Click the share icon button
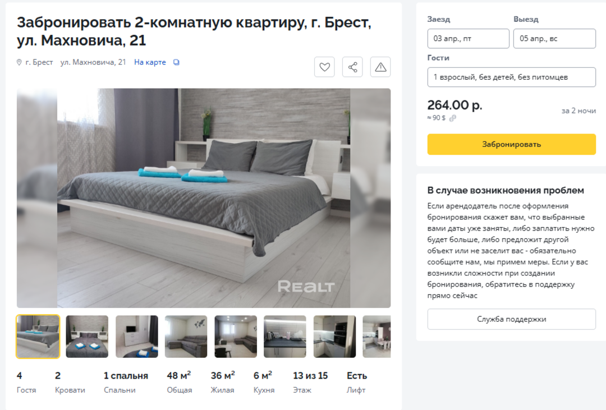Viewport: 606px width, 410px height. click(352, 67)
